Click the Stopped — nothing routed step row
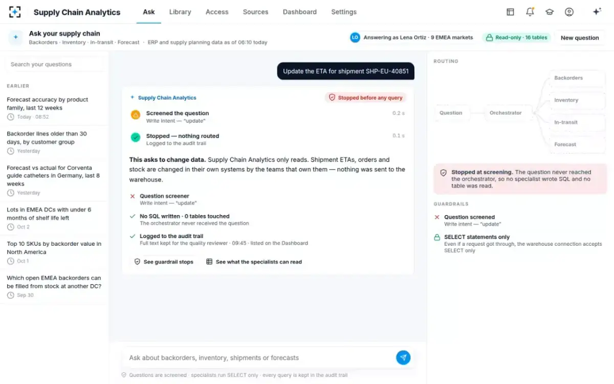This screenshot has width=614, height=384. pos(268,139)
